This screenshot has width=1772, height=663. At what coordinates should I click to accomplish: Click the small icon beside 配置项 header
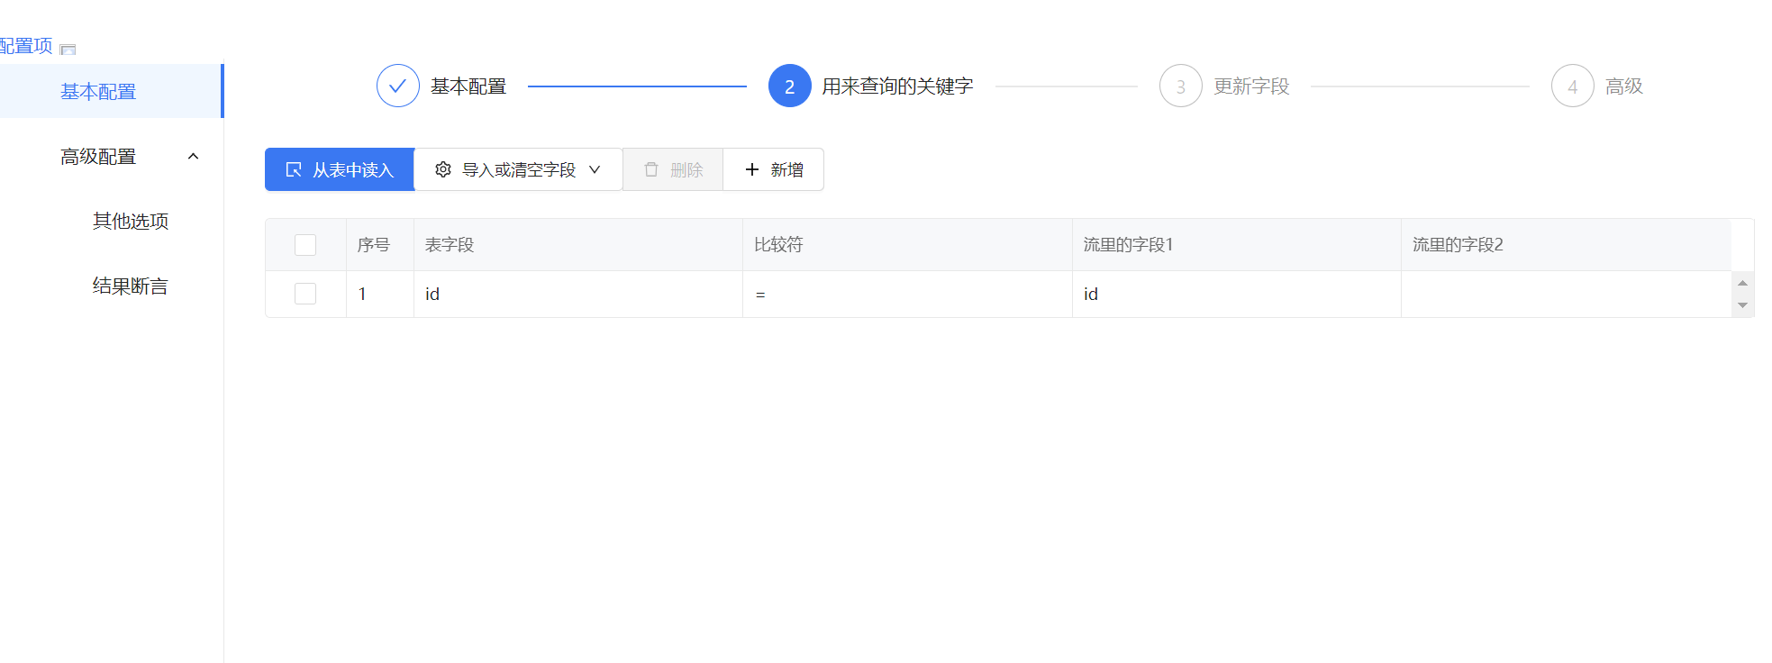(x=68, y=50)
